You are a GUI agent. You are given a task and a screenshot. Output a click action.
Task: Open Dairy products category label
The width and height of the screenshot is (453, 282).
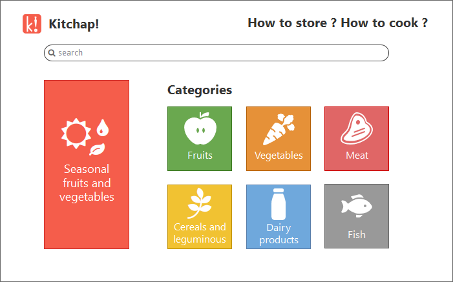[x=279, y=234]
